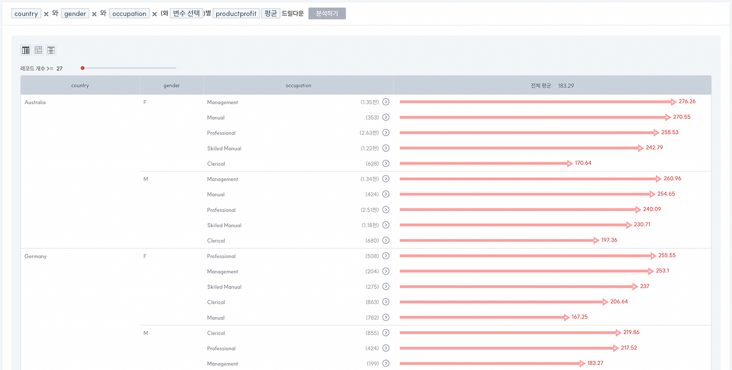Click the 276.26 bar value

pyautogui.click(x=687, y=101)
